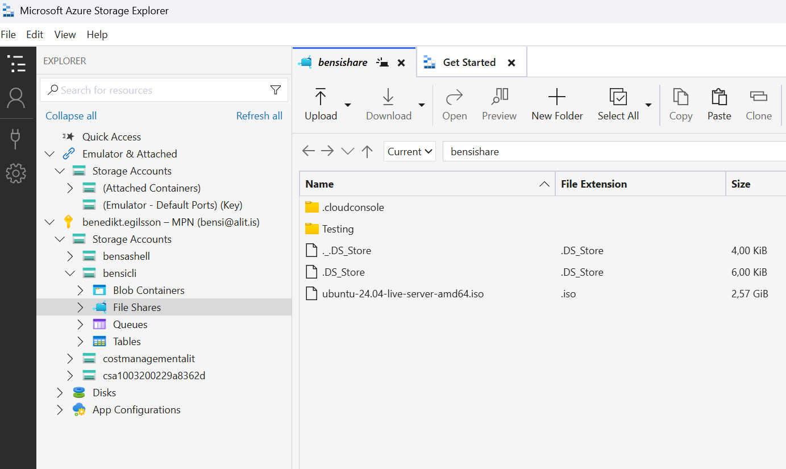Click the Clone toolbar button

point(759,105)
